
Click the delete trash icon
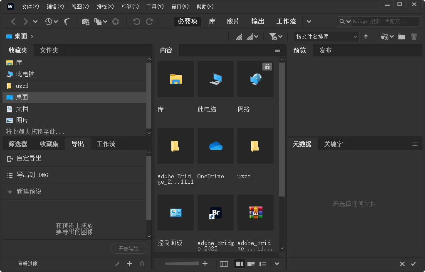(x=414, y=36)
